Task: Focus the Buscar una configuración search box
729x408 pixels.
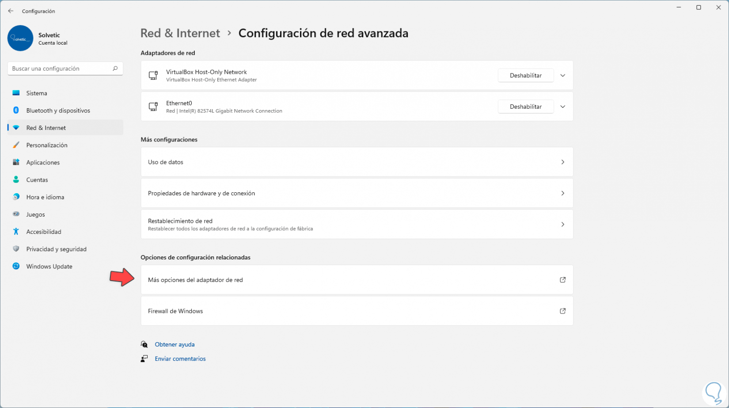Action: coord(60,69)
